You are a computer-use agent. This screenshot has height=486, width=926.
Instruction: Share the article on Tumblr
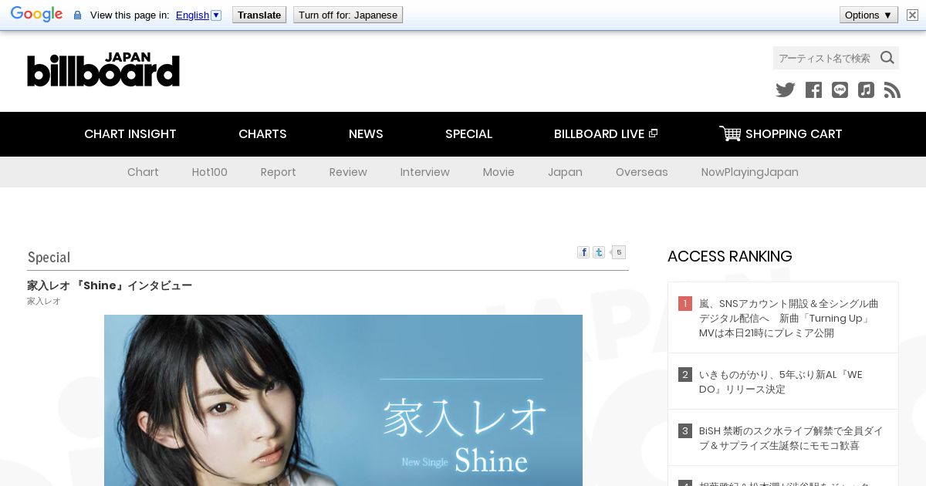tap(599, 252)
